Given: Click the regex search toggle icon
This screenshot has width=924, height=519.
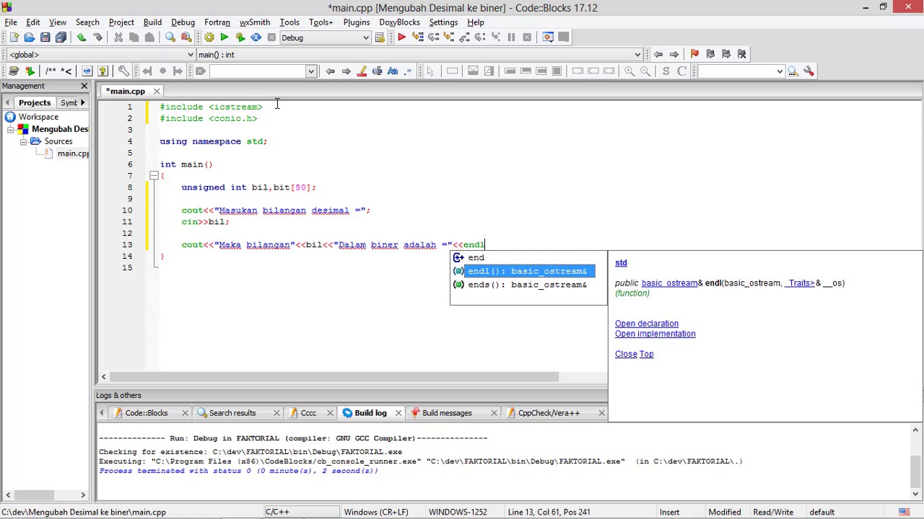Looking at the screenshot, I should 409,71.
